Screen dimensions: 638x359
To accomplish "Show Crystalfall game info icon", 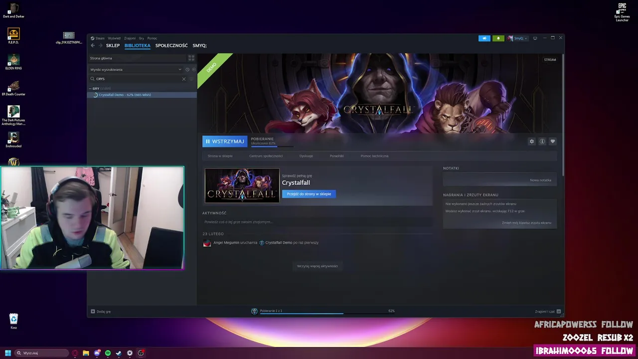I will 542,142.
